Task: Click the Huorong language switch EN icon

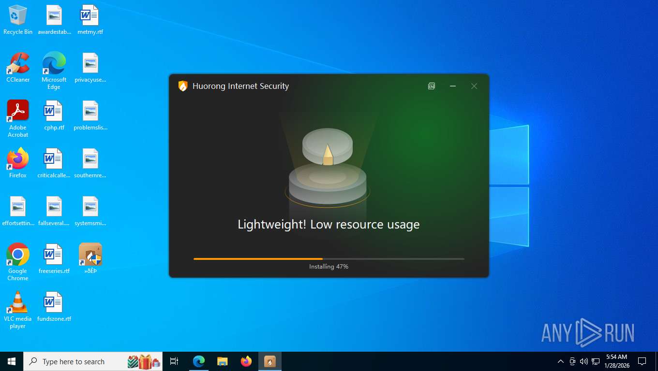Action: point(432,86)
